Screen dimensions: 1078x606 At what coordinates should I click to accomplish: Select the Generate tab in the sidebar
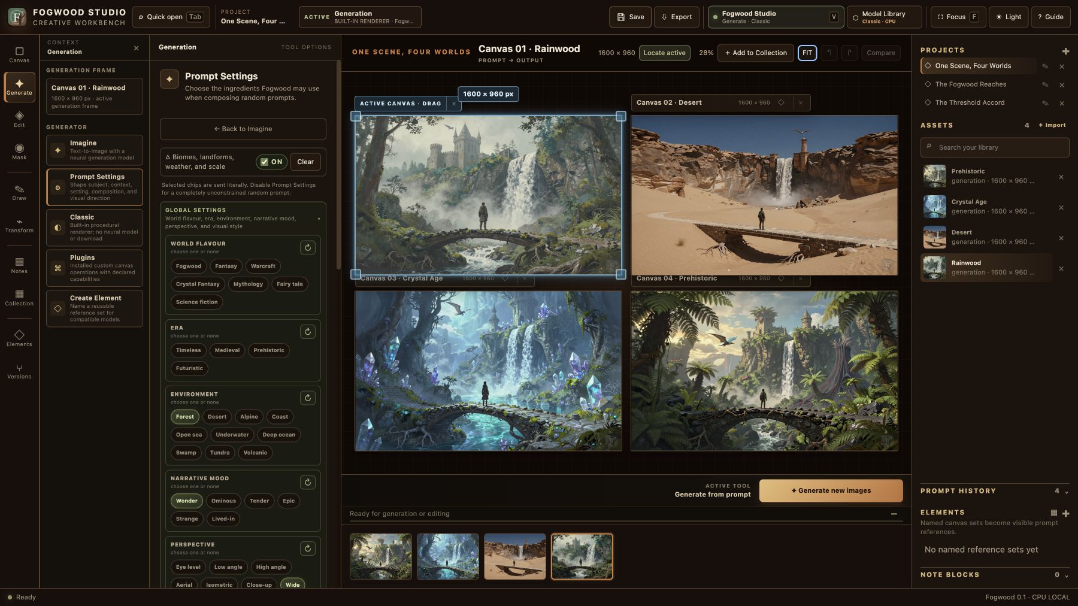19,87
